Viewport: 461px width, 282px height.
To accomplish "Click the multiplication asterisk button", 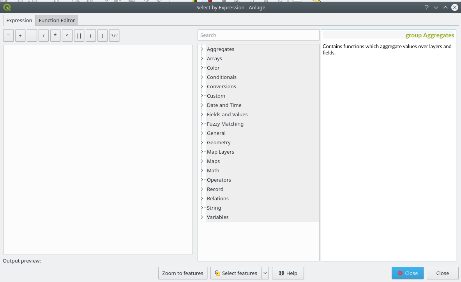I will pos(55,35).
